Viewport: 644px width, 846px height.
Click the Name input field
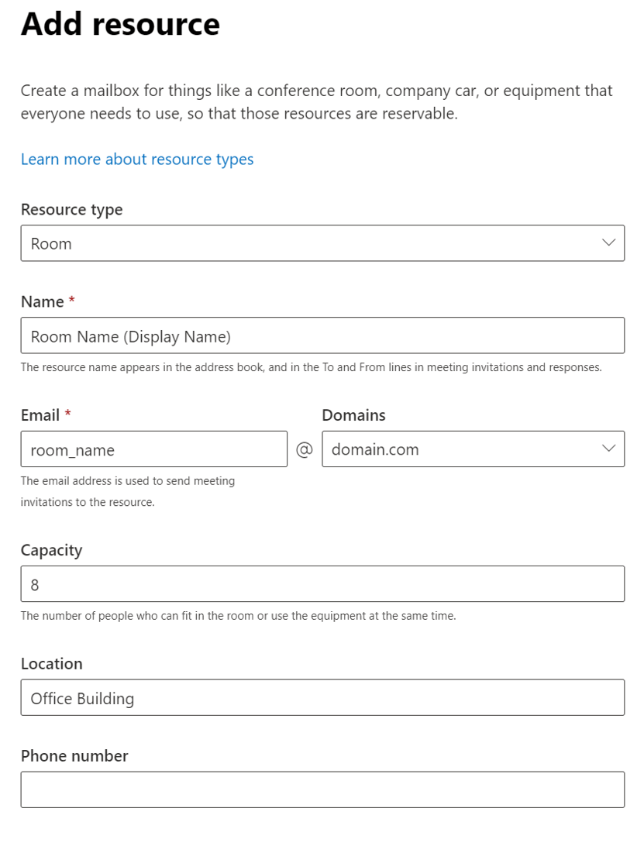click(x=322, y=335)
